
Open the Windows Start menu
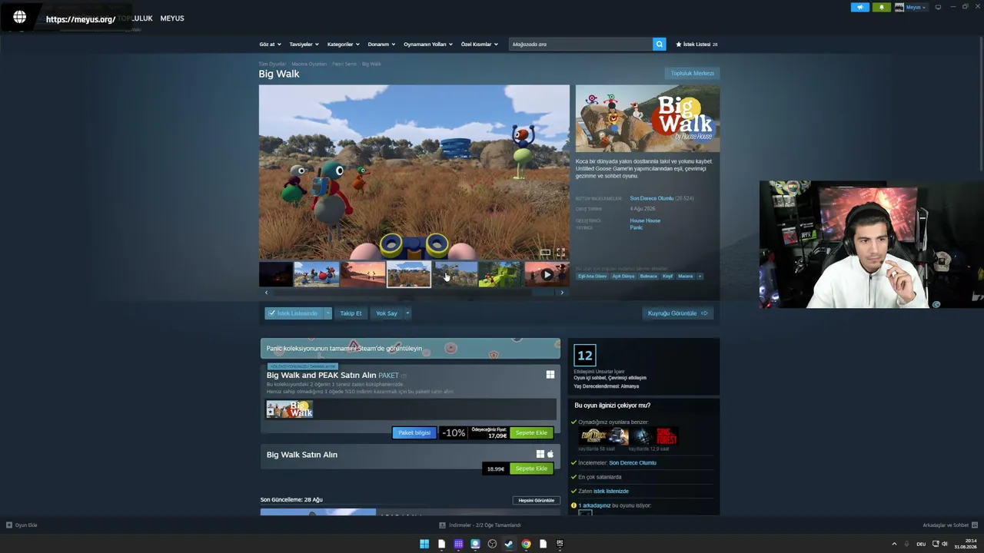[424, 544]
